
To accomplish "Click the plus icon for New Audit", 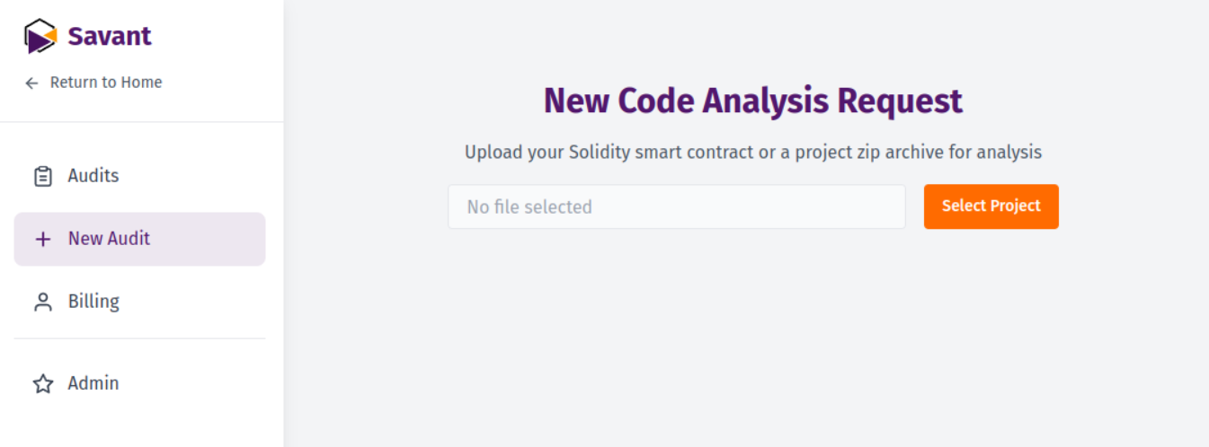I will click(x=42, y=240).
